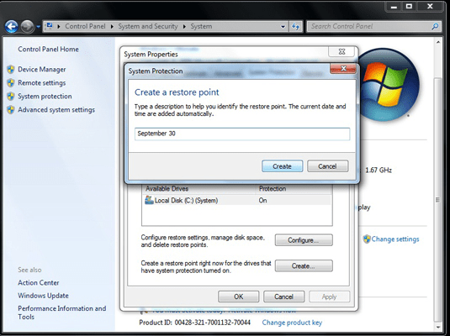Click the vertical scrollbar on right

(437, 183)
